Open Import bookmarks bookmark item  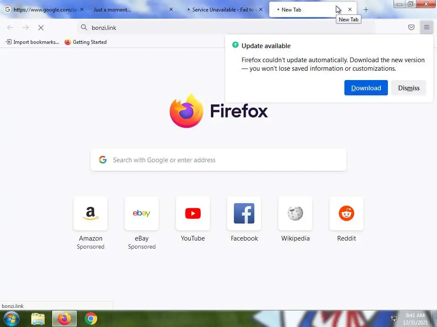point(32,42)
